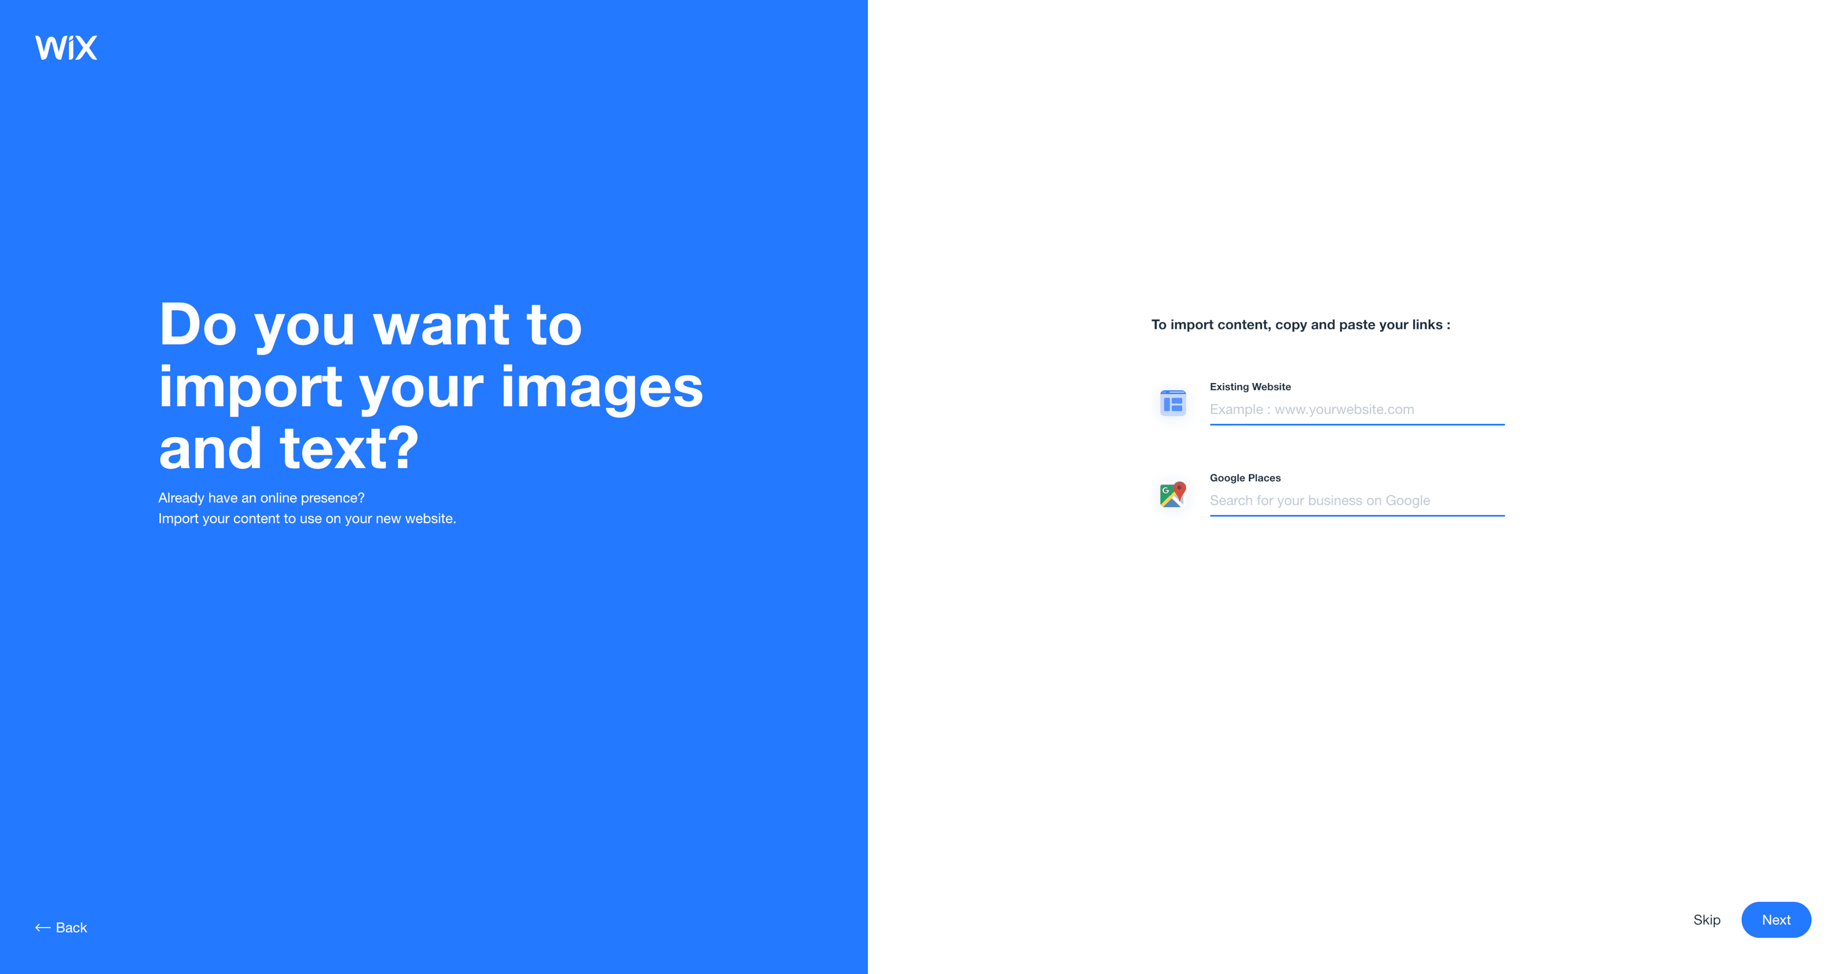Viewport: 1846px width, 974px height.
Task: Click "Already have an online presence?" text
Action: point(261,498)
